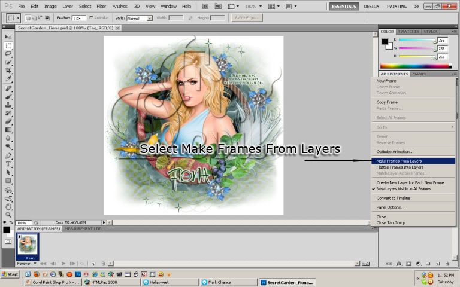Screen dimensions: 460x287
Task: Choose Subtract from selection mode
Action: pos(41,18)
